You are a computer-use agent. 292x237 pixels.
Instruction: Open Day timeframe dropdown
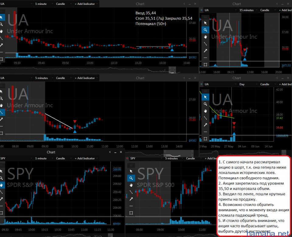[249, 84]
